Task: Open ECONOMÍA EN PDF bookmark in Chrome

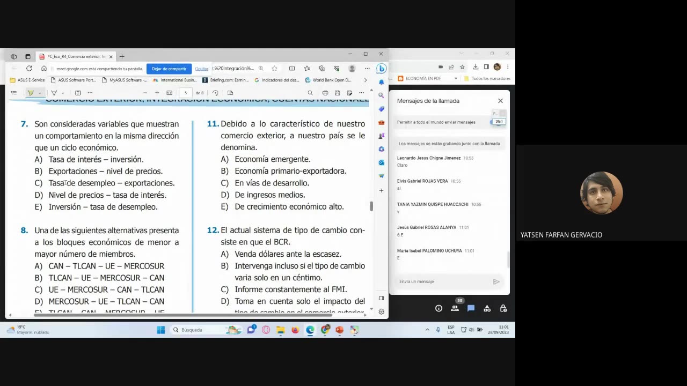Action: tap(419, 78)
